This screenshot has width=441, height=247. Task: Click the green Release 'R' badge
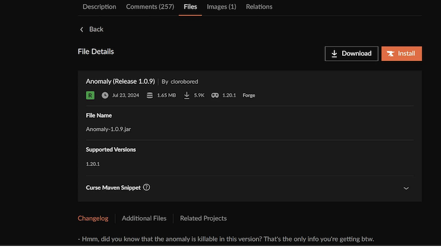(x=90, y=95)
